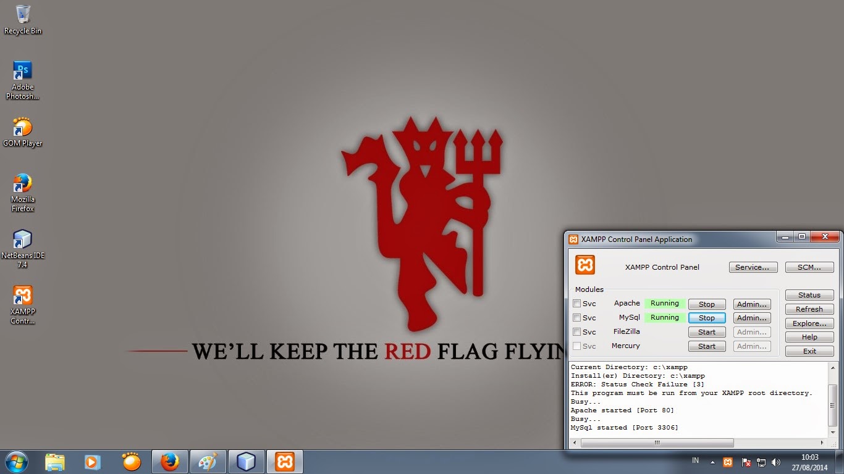Open the Windows Start menu orb
Image resolution: width=844 pixels, height=474 pixels.
point(17,462)
